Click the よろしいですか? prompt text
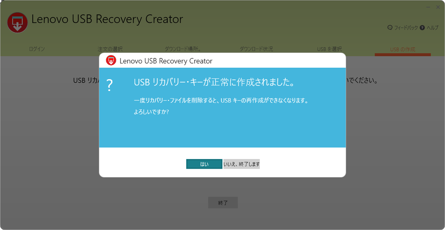445x230 pixels. [151, 111]
